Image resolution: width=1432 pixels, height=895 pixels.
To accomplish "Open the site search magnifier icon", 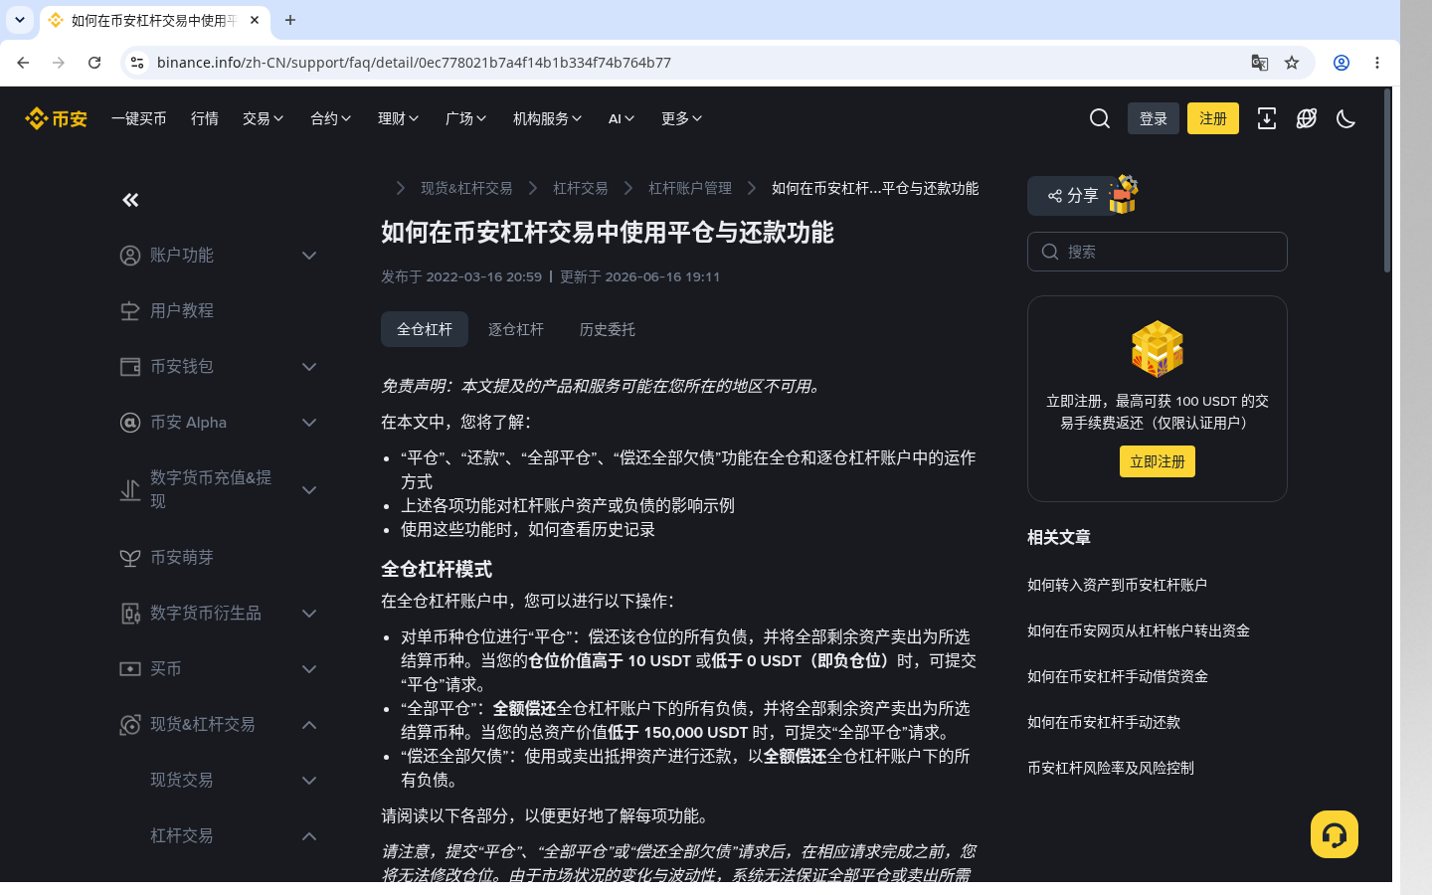I will coord(1100,118).
